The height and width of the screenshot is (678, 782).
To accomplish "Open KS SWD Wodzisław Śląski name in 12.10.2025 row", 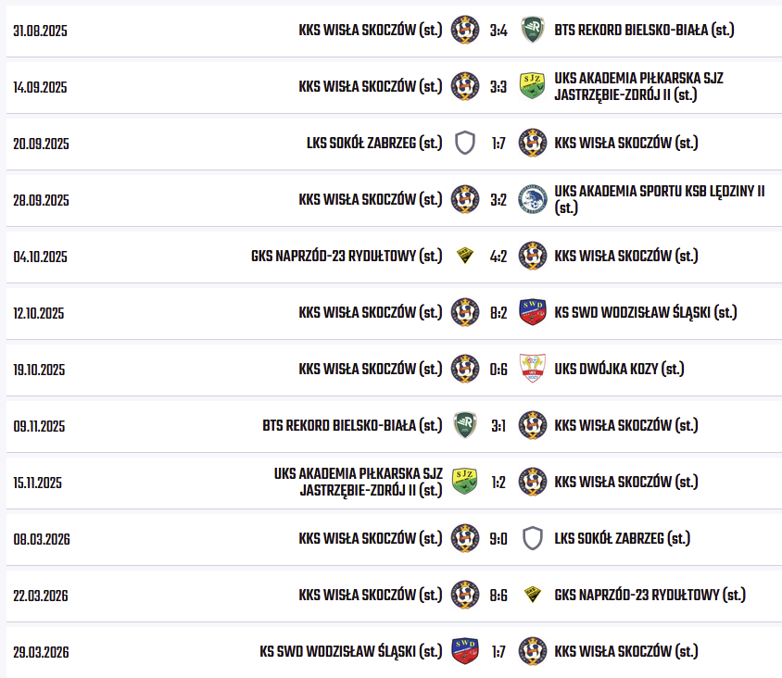I will tap(646, 312).
